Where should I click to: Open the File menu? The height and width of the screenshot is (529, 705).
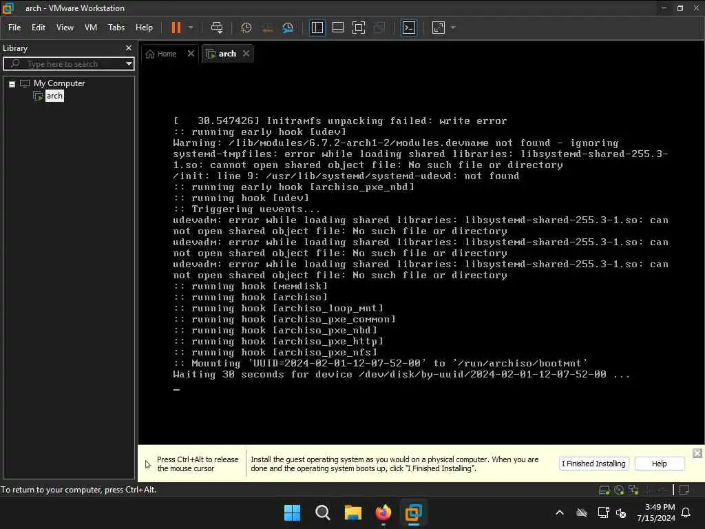[x=14, y=28]
